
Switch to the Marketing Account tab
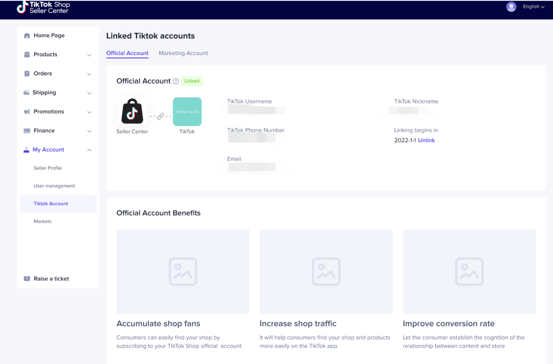pos(183,53)
